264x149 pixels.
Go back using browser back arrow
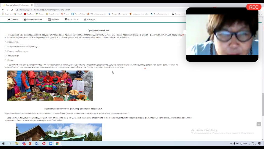tap(3, 10)
